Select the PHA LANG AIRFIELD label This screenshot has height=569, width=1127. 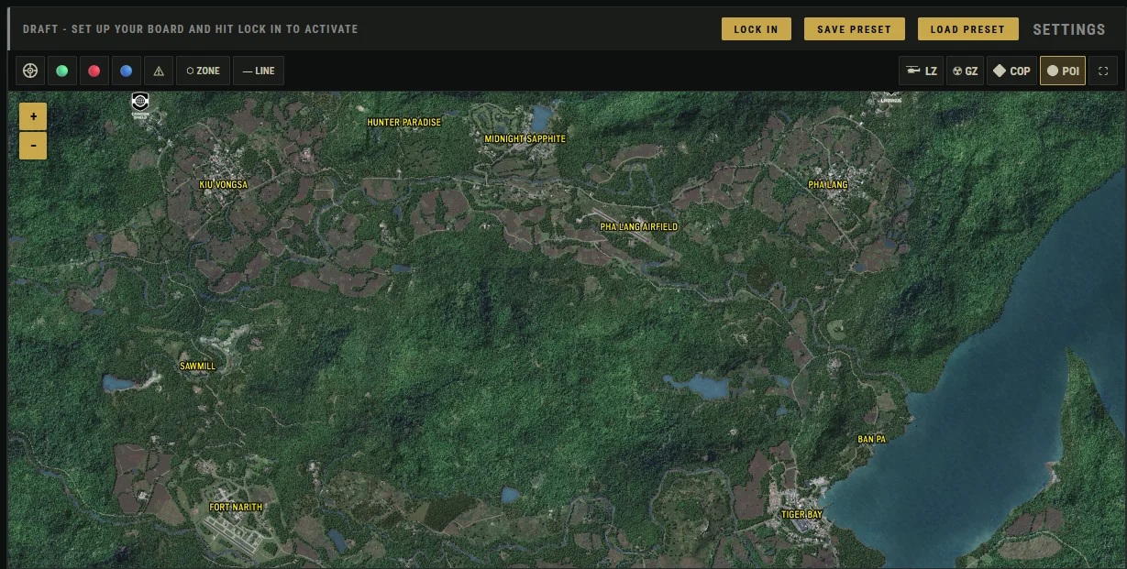pyautogui.click(x=638, y=226)
